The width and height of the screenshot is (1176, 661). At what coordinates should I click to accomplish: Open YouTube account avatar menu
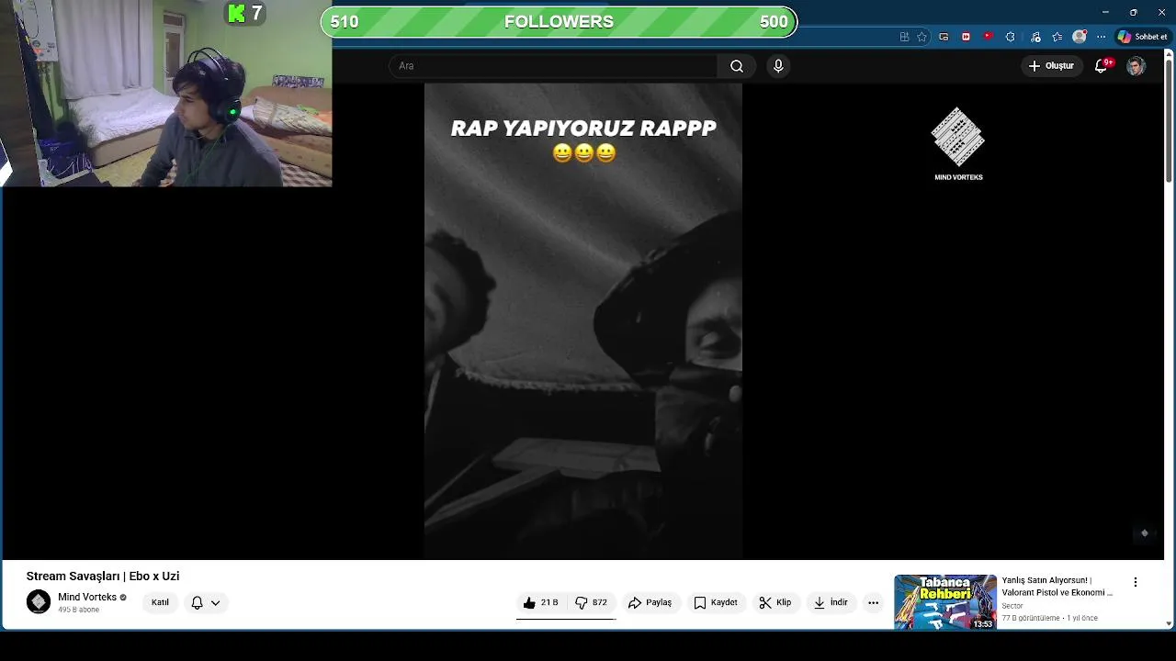1136,66
